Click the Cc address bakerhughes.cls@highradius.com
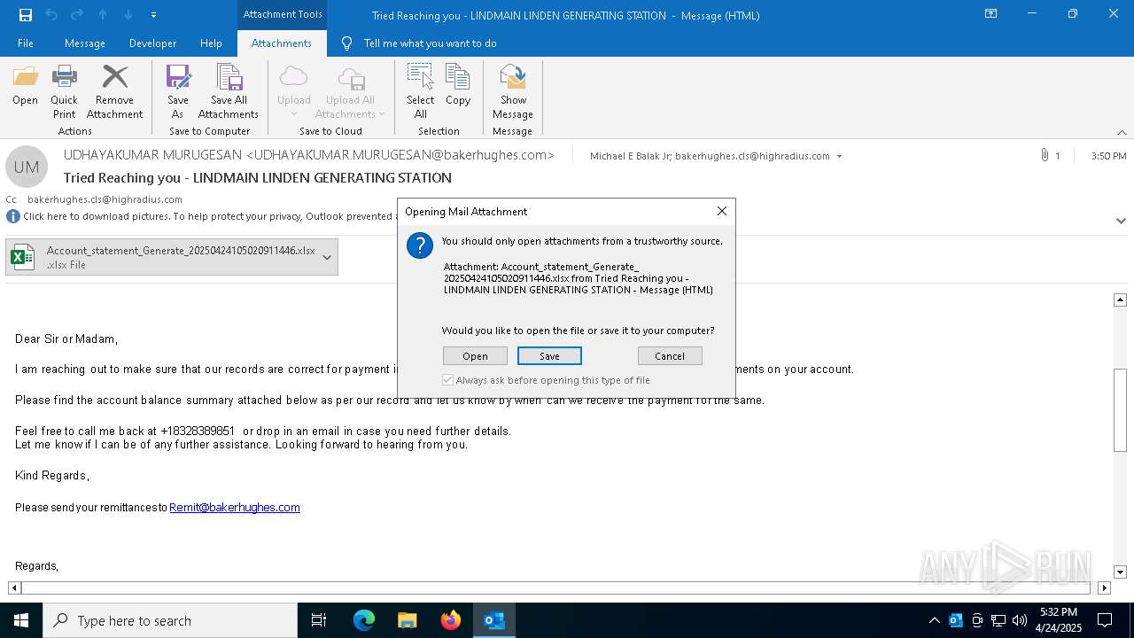Screen dimensions: 1134x638 coord(105,199)
